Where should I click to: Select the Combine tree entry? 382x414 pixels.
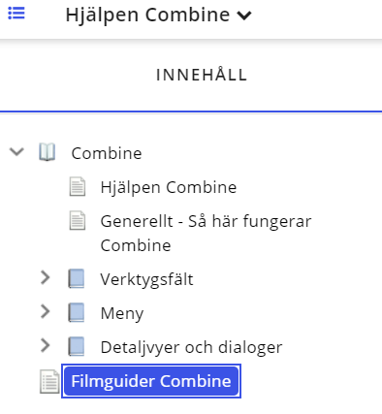point(107,153)
